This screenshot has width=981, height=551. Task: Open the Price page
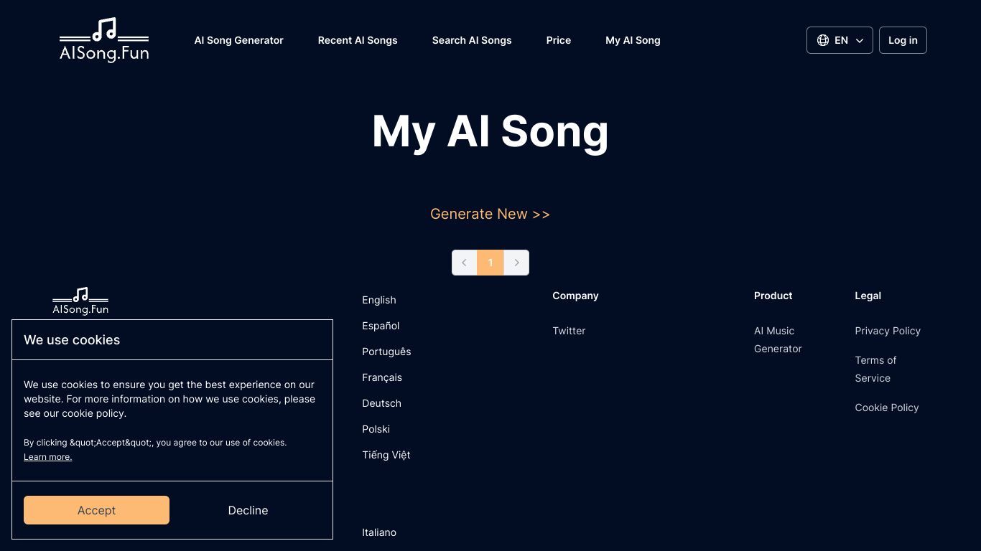pyautogui.click(x=559, y=40)
